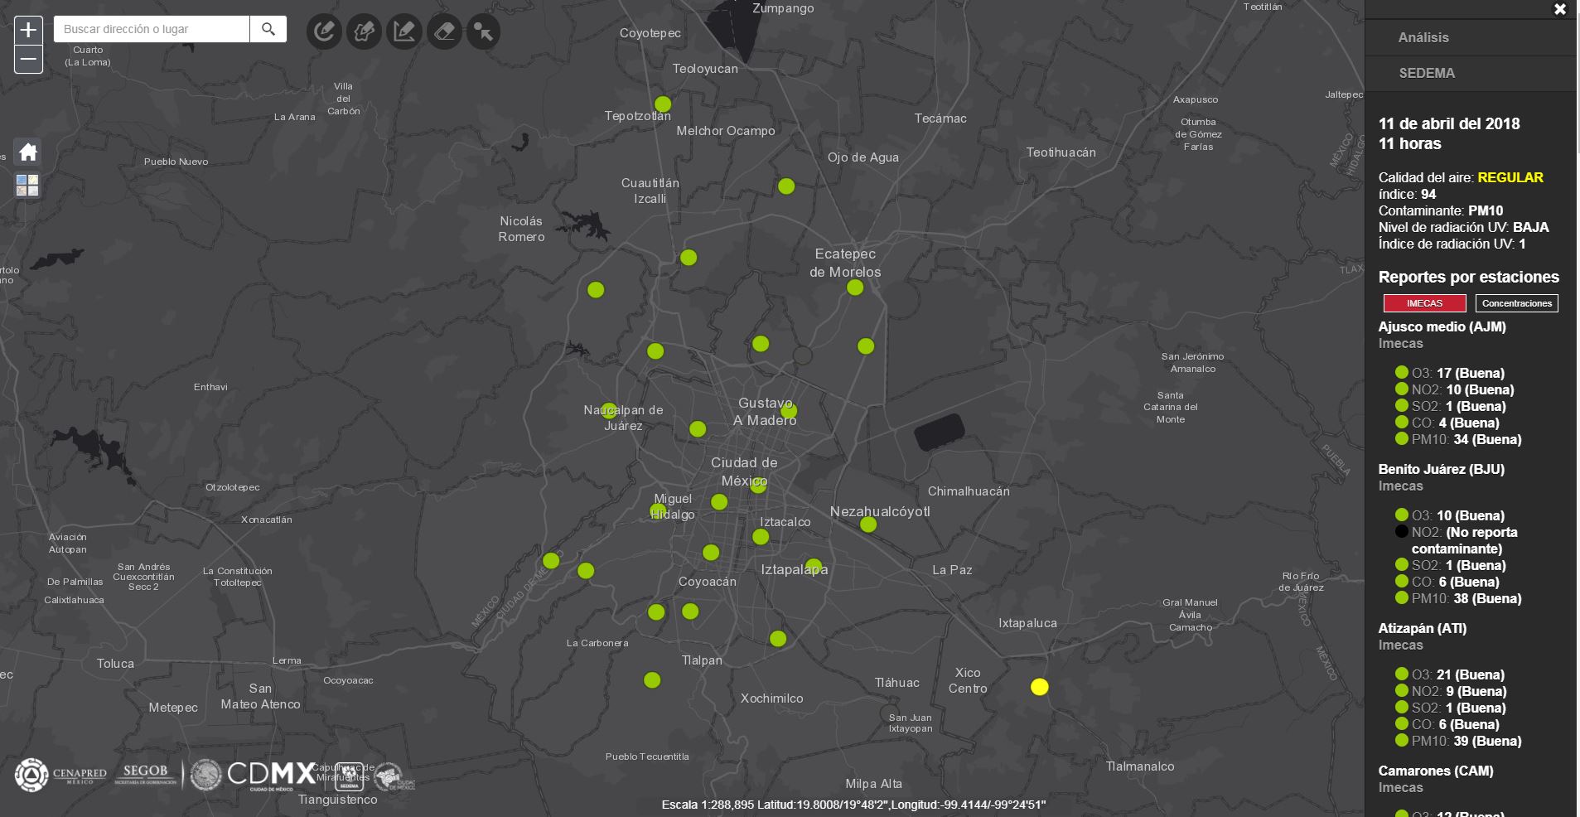Image resolution: width=1580 pixels, height=817 pixels.
Task: Click the Teotihuacán map label
Action: tap(1061, 152)
